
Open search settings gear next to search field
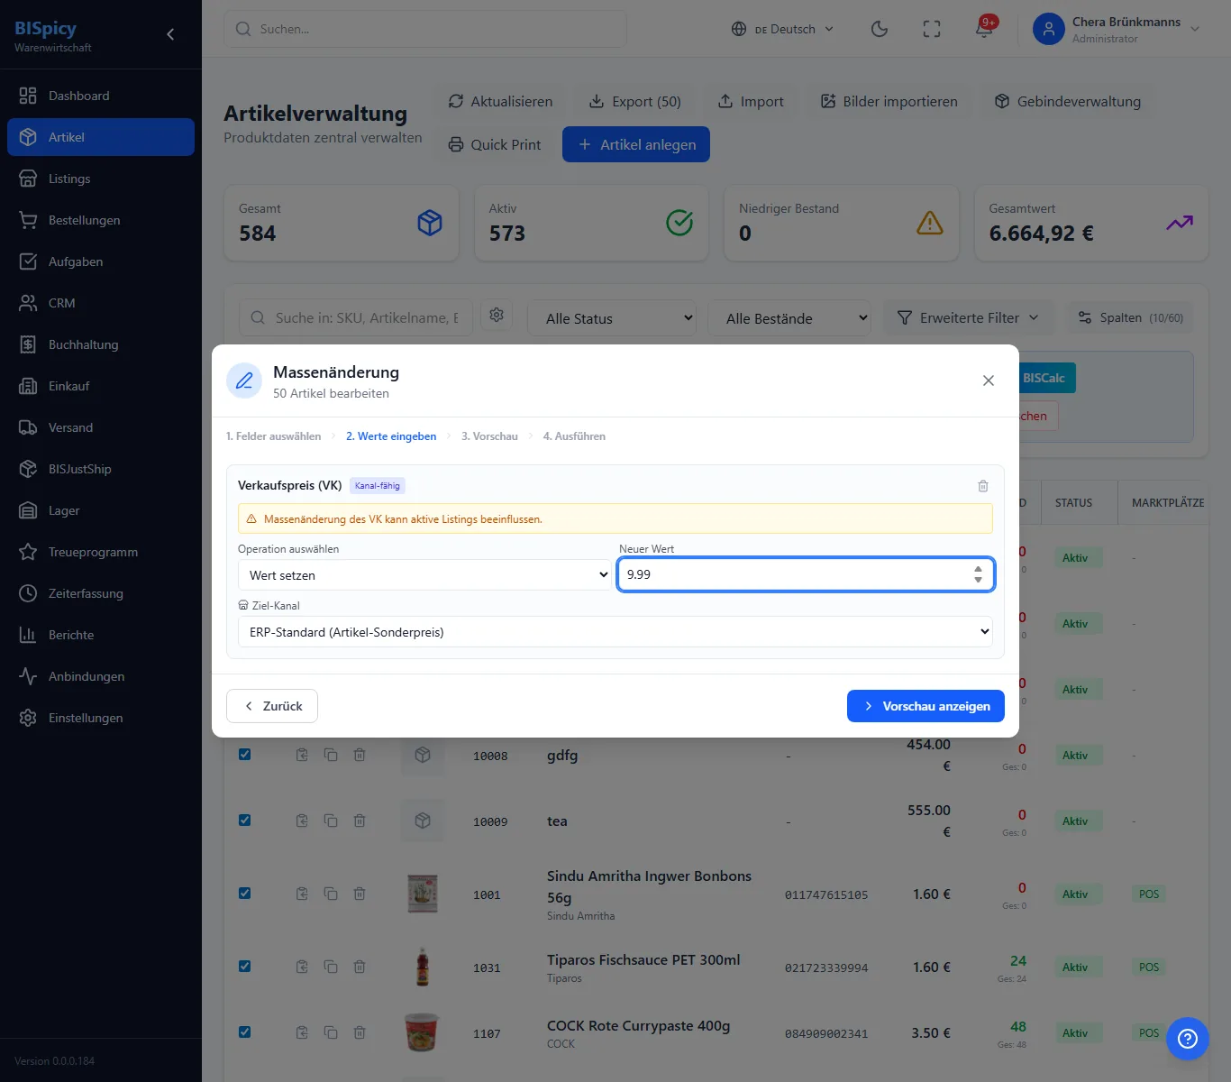[497, 315]
